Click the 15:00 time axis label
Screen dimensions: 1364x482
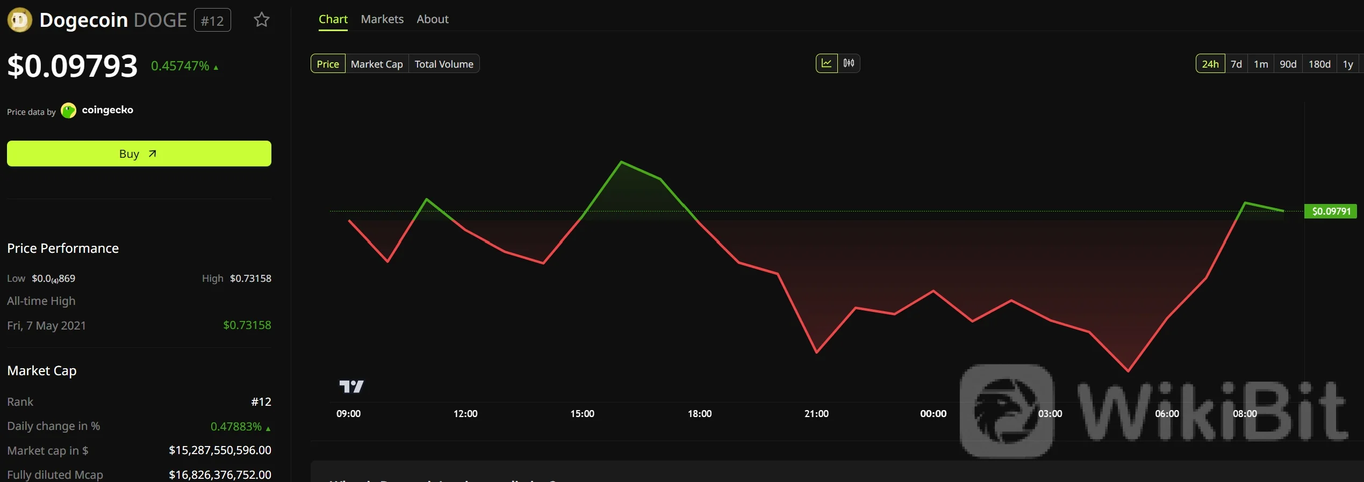coord(582,414)
